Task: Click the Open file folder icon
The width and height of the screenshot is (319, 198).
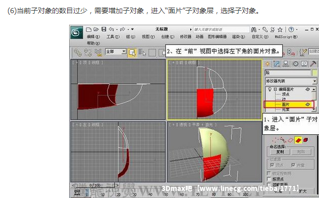Action: click(x=96, y=29)
